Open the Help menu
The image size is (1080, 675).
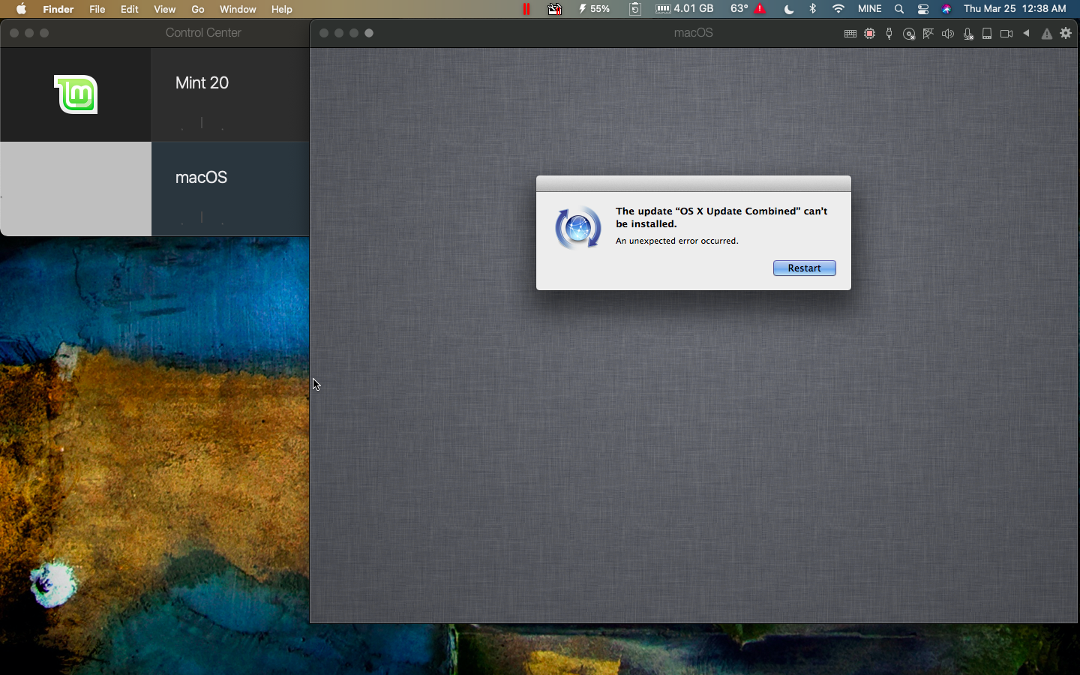click(x=282, y=9)
